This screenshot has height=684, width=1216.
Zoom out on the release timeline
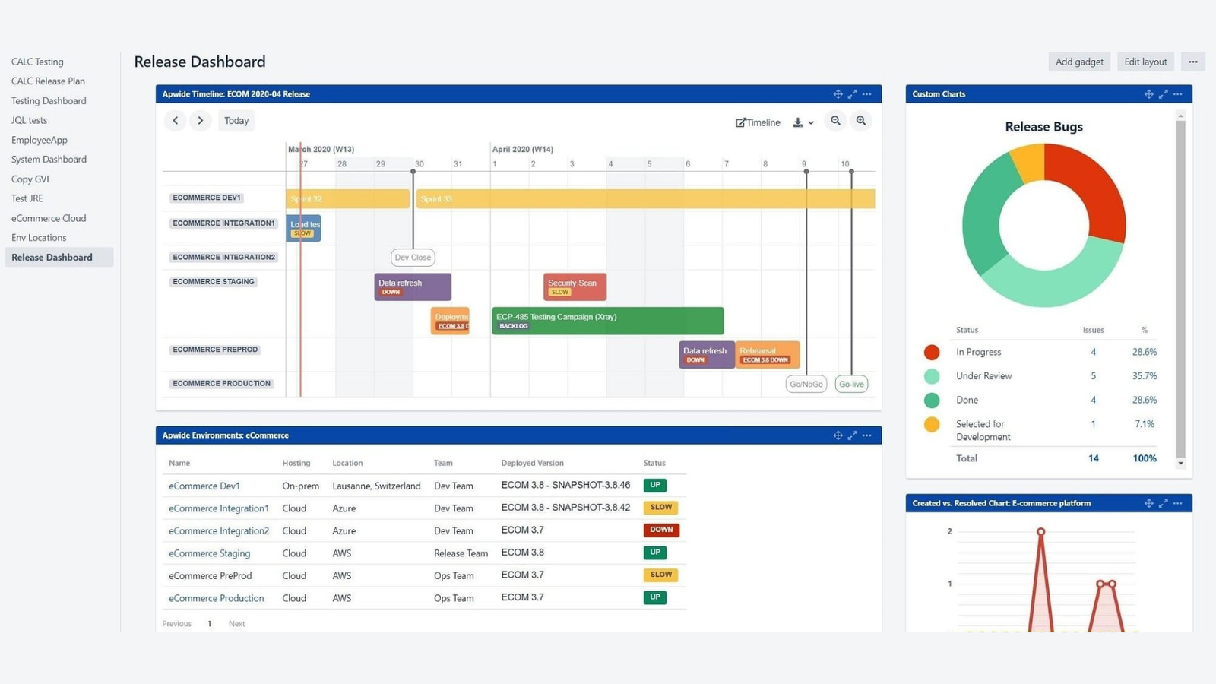point(835,121)
